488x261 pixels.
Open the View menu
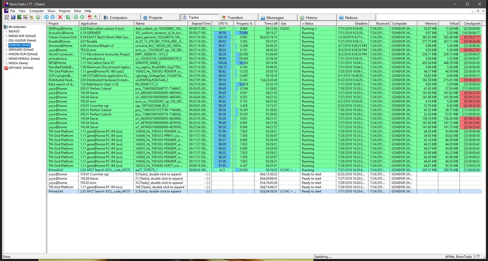coord(22,11)
